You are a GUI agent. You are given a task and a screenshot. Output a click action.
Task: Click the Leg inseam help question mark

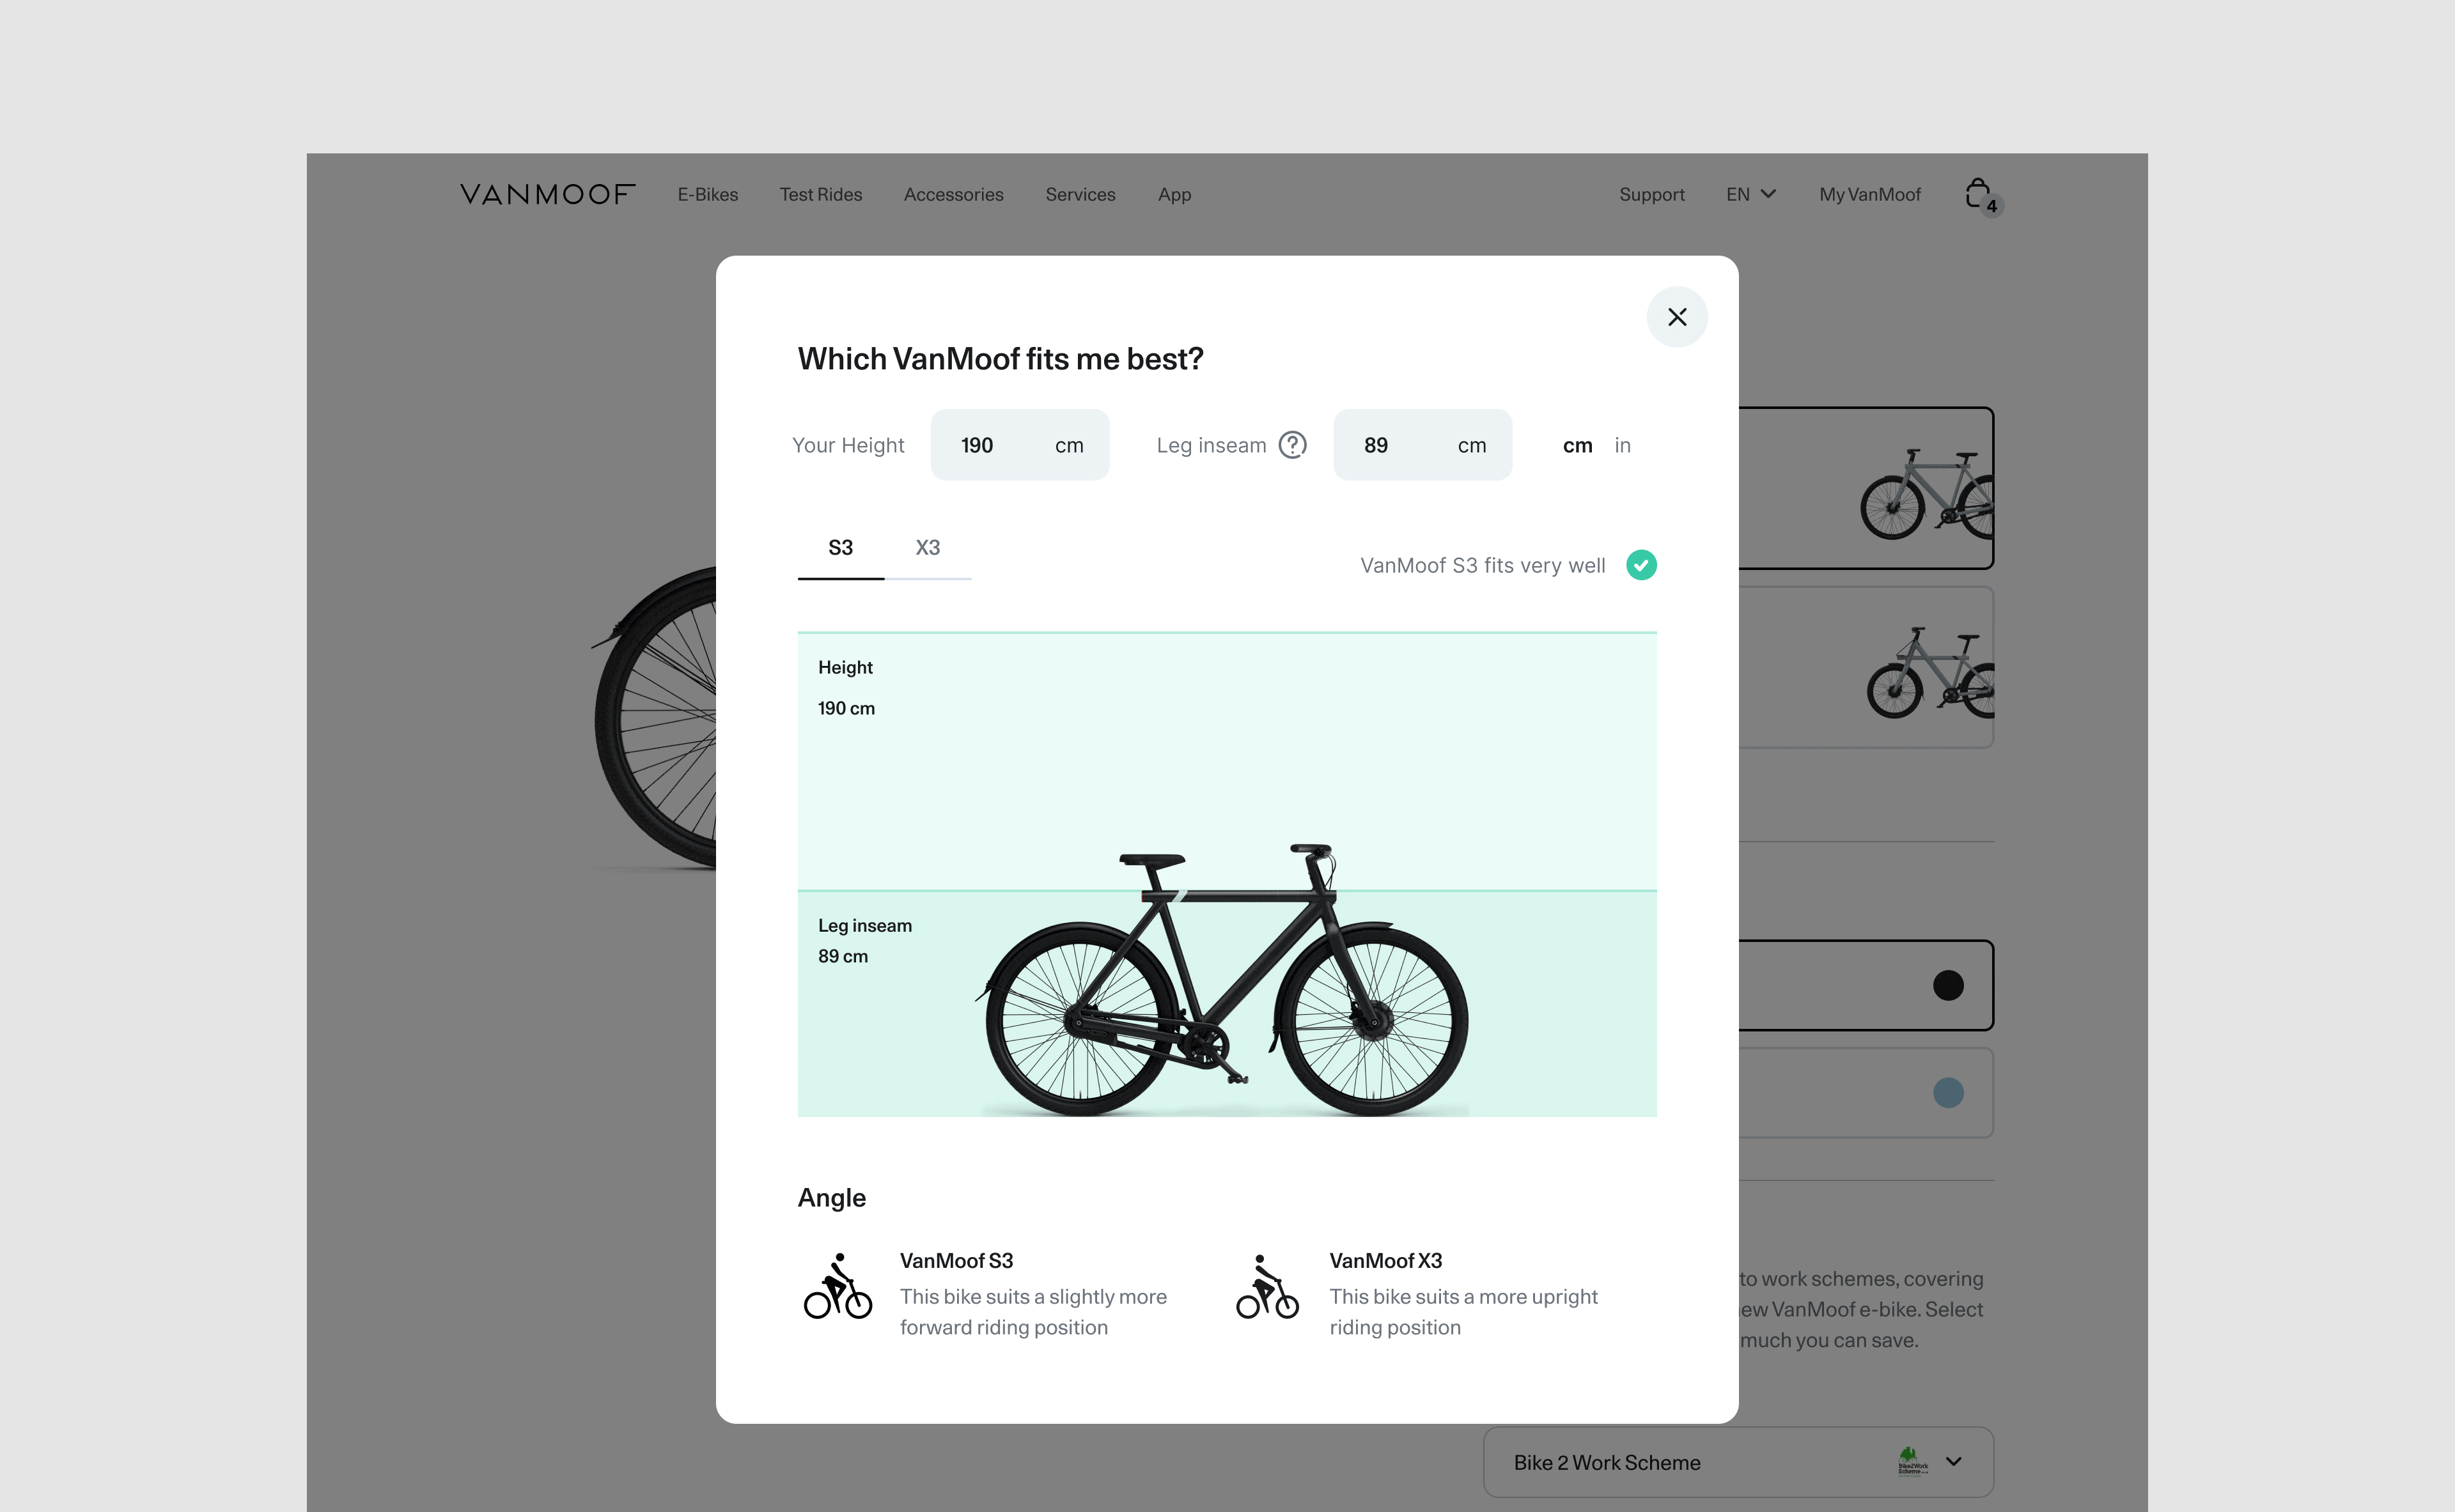click(1293, 445)
